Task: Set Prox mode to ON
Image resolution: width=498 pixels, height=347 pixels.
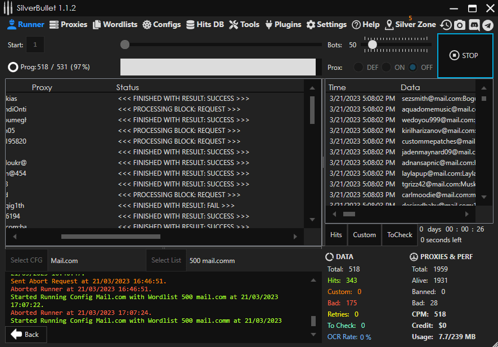Action: pyautogui.click(x=386, y=67)
